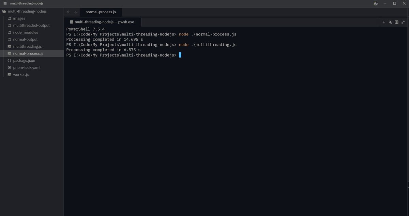
Task: Click 'Processing completed in 6.575 s' output
Action: (103, 50)
